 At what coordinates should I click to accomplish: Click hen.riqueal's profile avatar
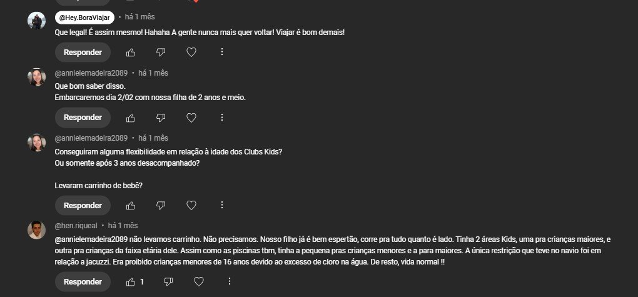point(37,230)
